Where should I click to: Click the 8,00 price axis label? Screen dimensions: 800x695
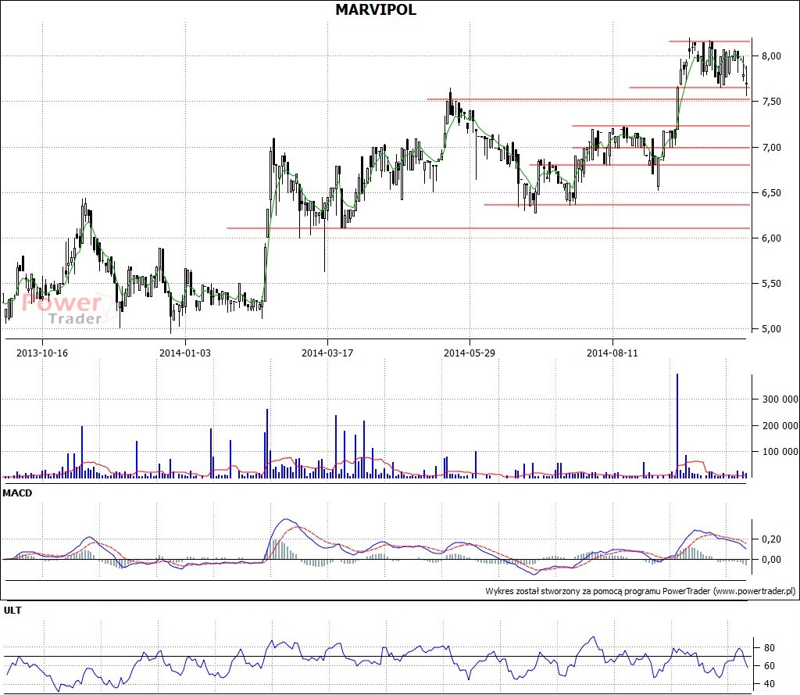771,56
